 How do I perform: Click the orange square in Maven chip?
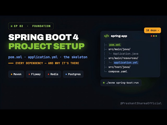tap(11, 74)
